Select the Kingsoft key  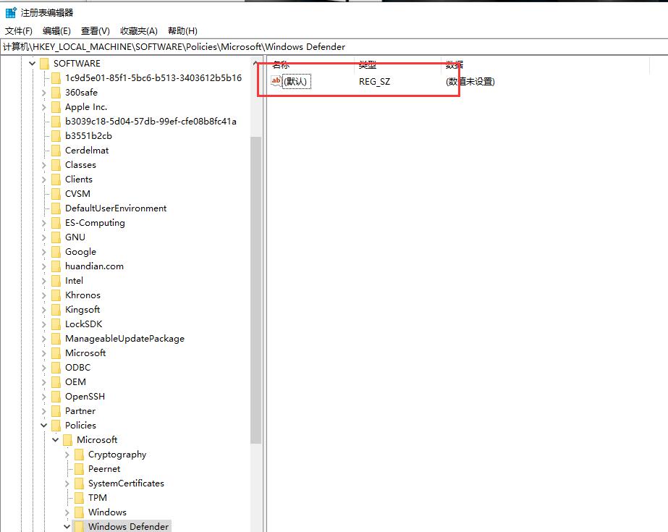click(83, 310)
